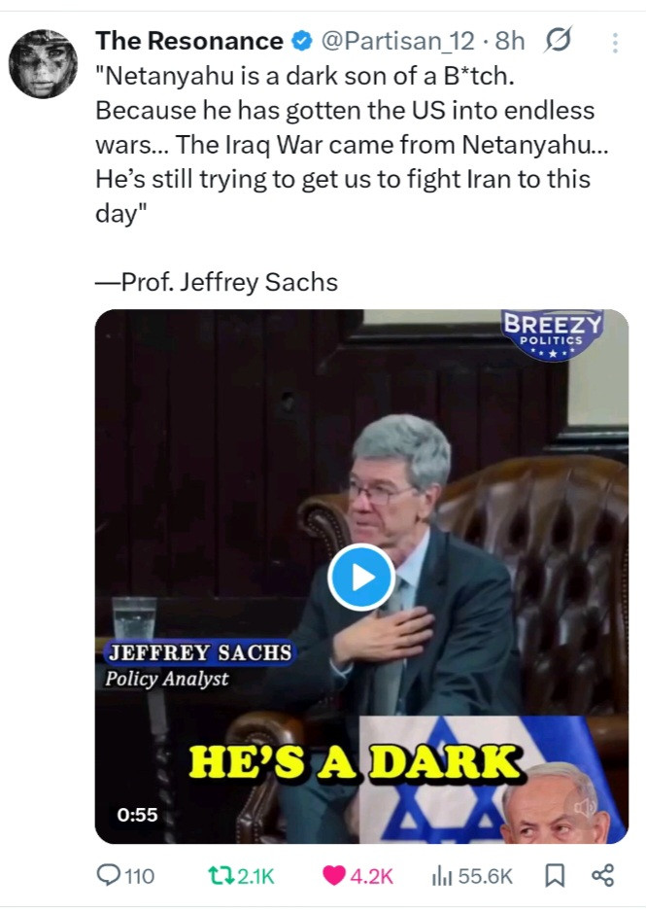Viewport: 646px width, 911px height.
Task: Click The Resonance display name
Action: click(189, 41)
